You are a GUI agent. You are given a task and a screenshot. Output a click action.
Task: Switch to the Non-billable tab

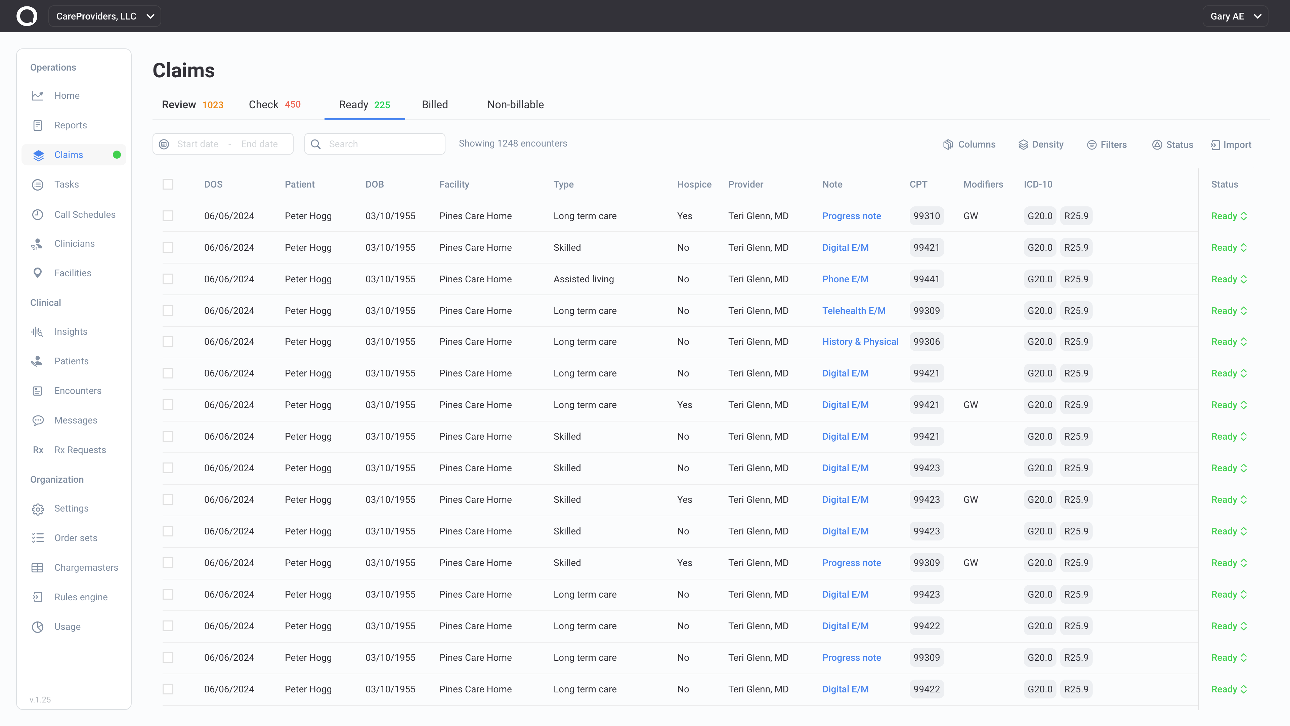click(x=515, y=105)
